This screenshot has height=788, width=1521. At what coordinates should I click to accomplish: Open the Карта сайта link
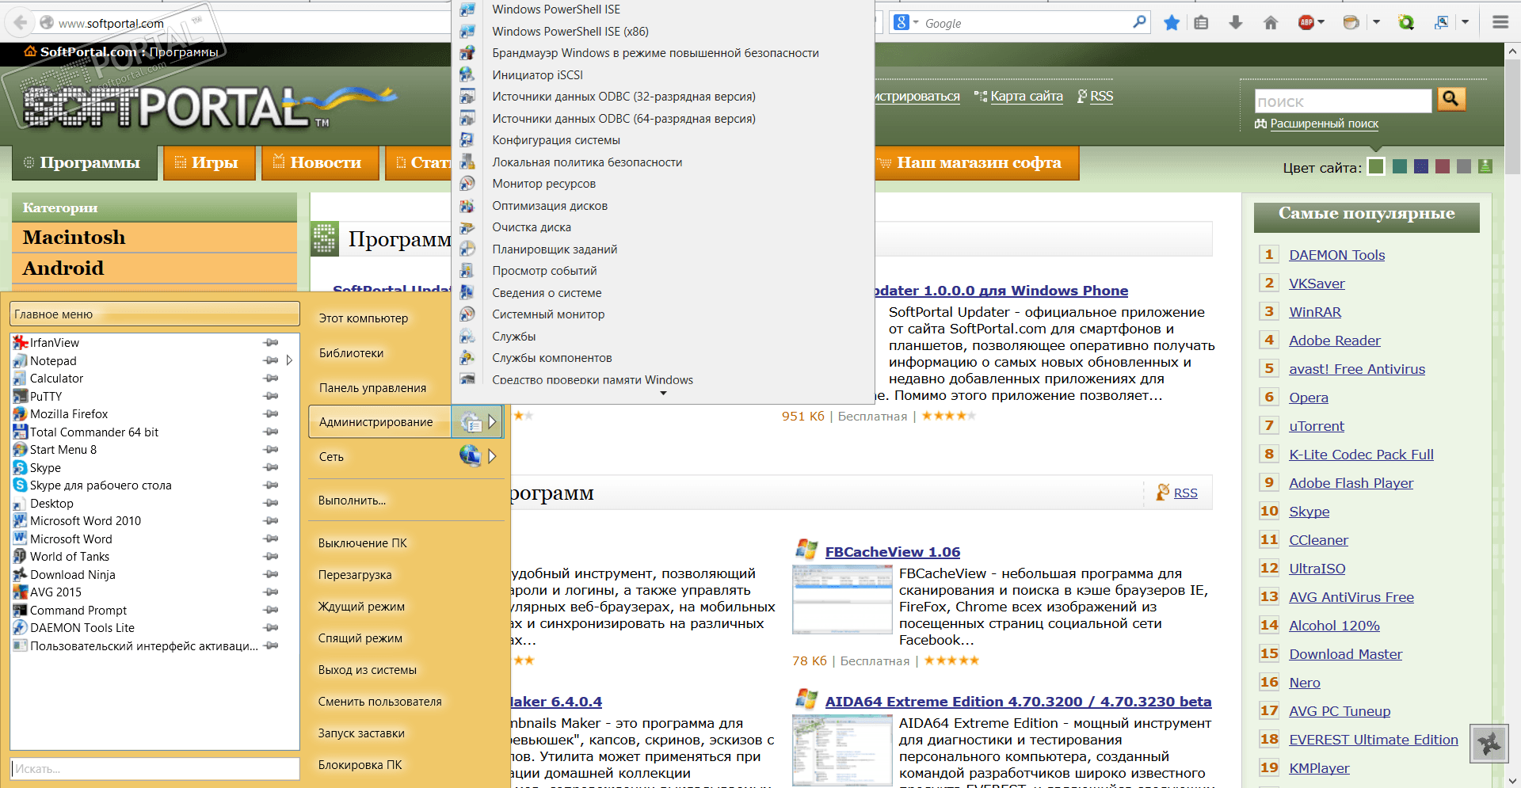pyautogui.click(x=1027, y=97)
